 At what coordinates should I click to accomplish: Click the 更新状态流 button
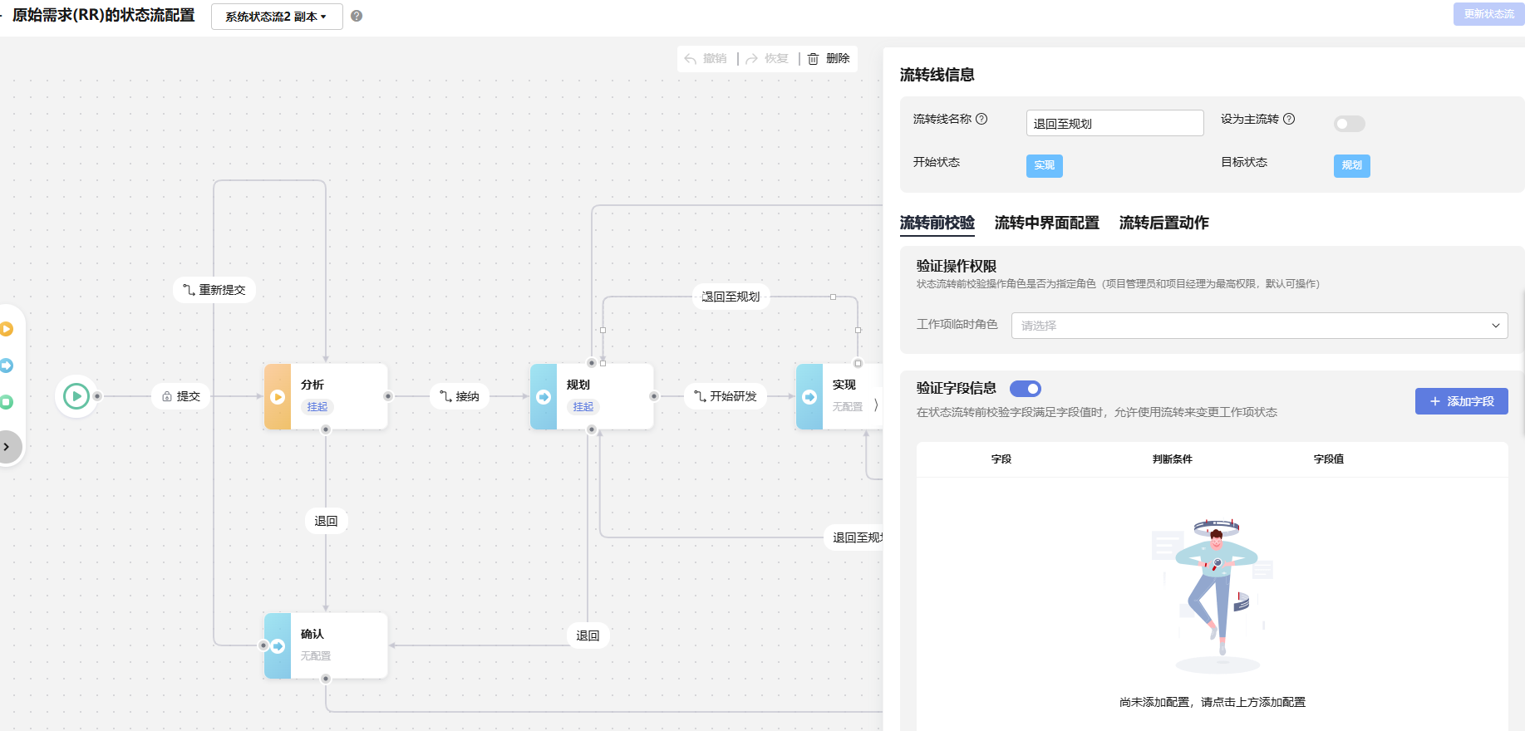tap(1488, 14)
